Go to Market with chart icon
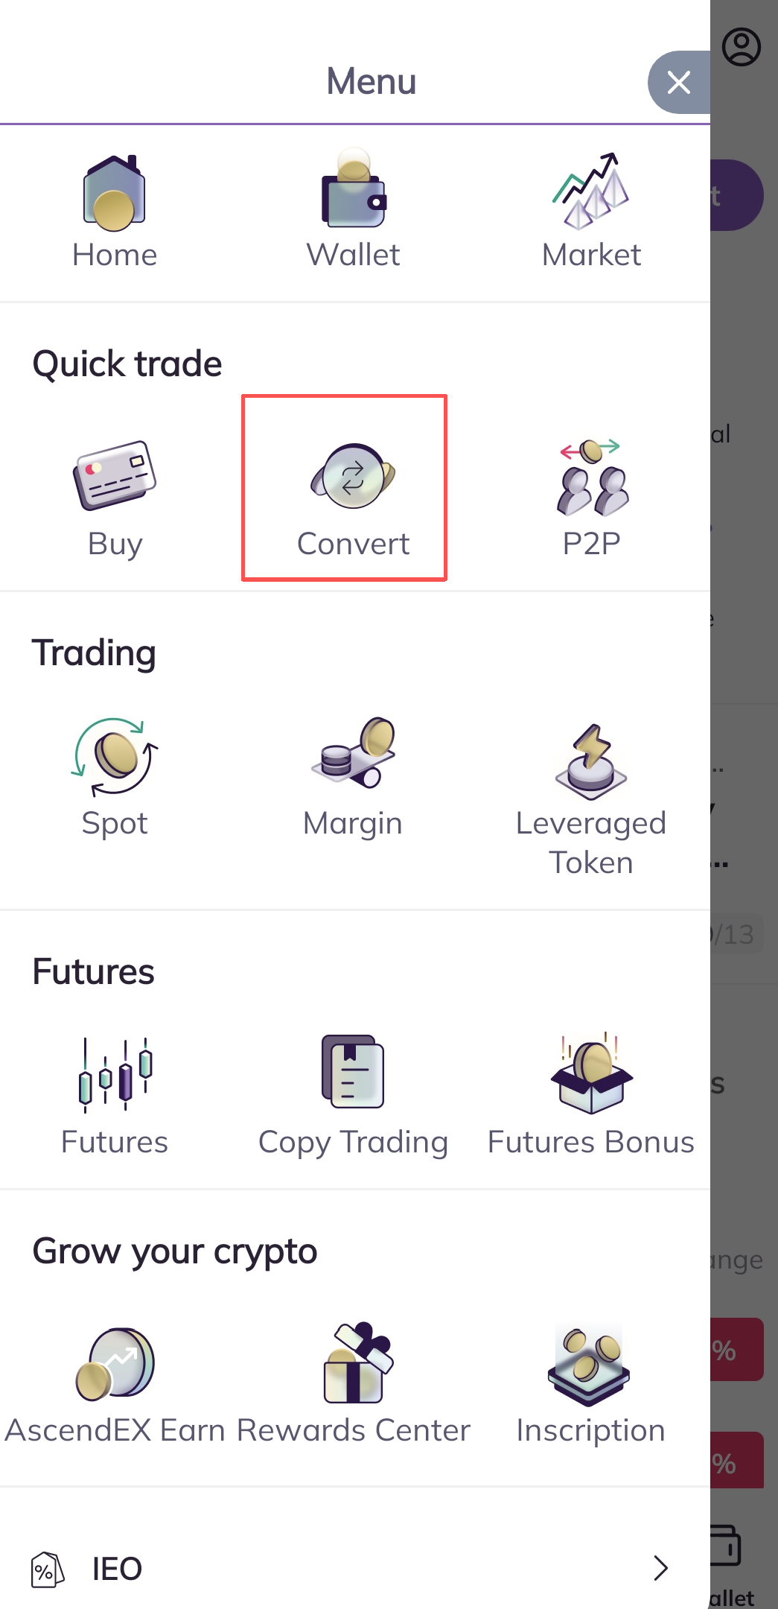 [591, 191]
